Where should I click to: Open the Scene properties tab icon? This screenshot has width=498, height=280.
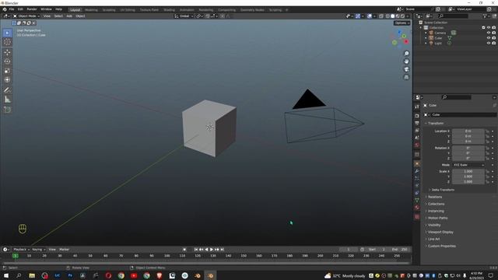(x=417, y=138)
